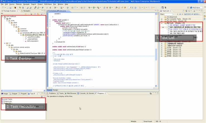Collapse the com.mailbook tree node
The height and width of the screenshot is (123, 206).
(2, 17)
